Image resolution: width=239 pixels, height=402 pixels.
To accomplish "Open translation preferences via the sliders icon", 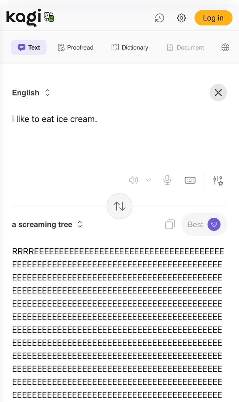I will pos(218,180).
